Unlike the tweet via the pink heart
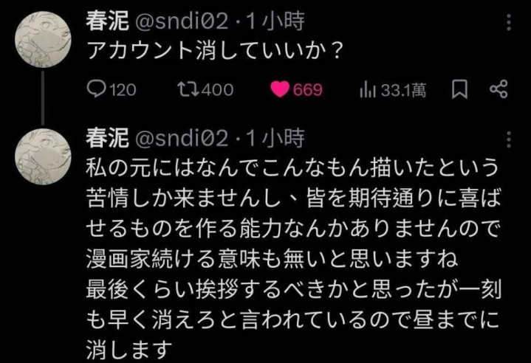The image size is (531, 363). (x=280, y=89)
